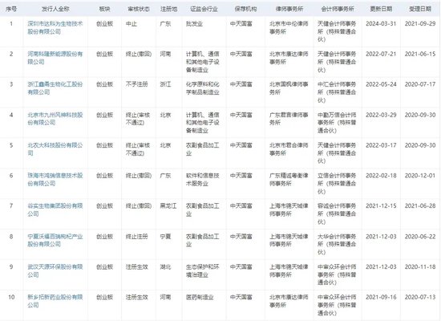Viewport: 441px width, 321px height.
Task: Click the 律师事务所 column header
Action: click(289, 9)
